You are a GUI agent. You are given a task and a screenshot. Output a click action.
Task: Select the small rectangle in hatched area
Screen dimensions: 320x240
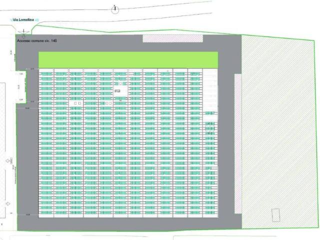click(276, 215)
